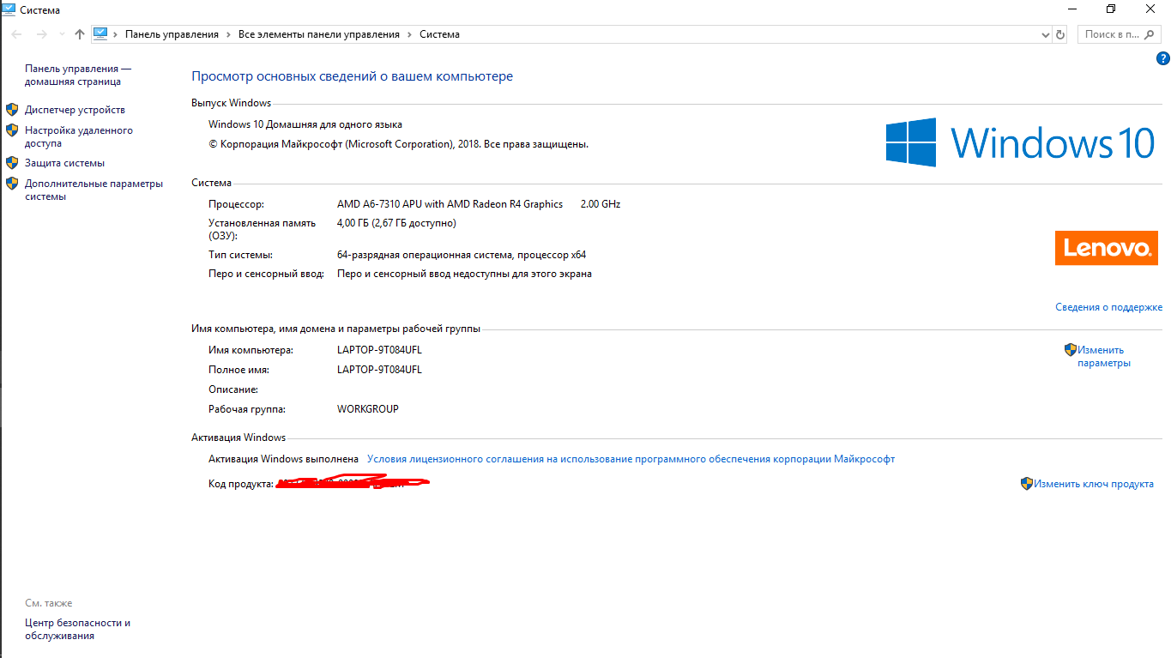
Task: Refresh the address bar location
Action: (1060, 35)
